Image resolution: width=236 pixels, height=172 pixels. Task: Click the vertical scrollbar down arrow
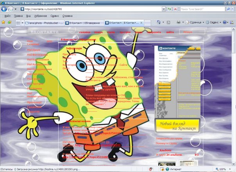pyautogui.click(x=234, y=163)
